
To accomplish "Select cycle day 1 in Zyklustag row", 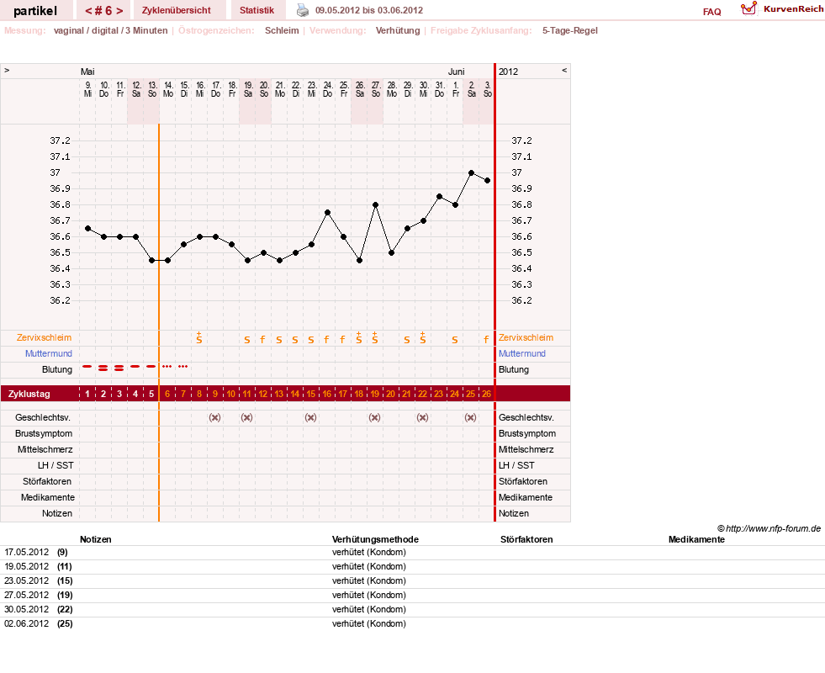I will [x=87, y=394].
